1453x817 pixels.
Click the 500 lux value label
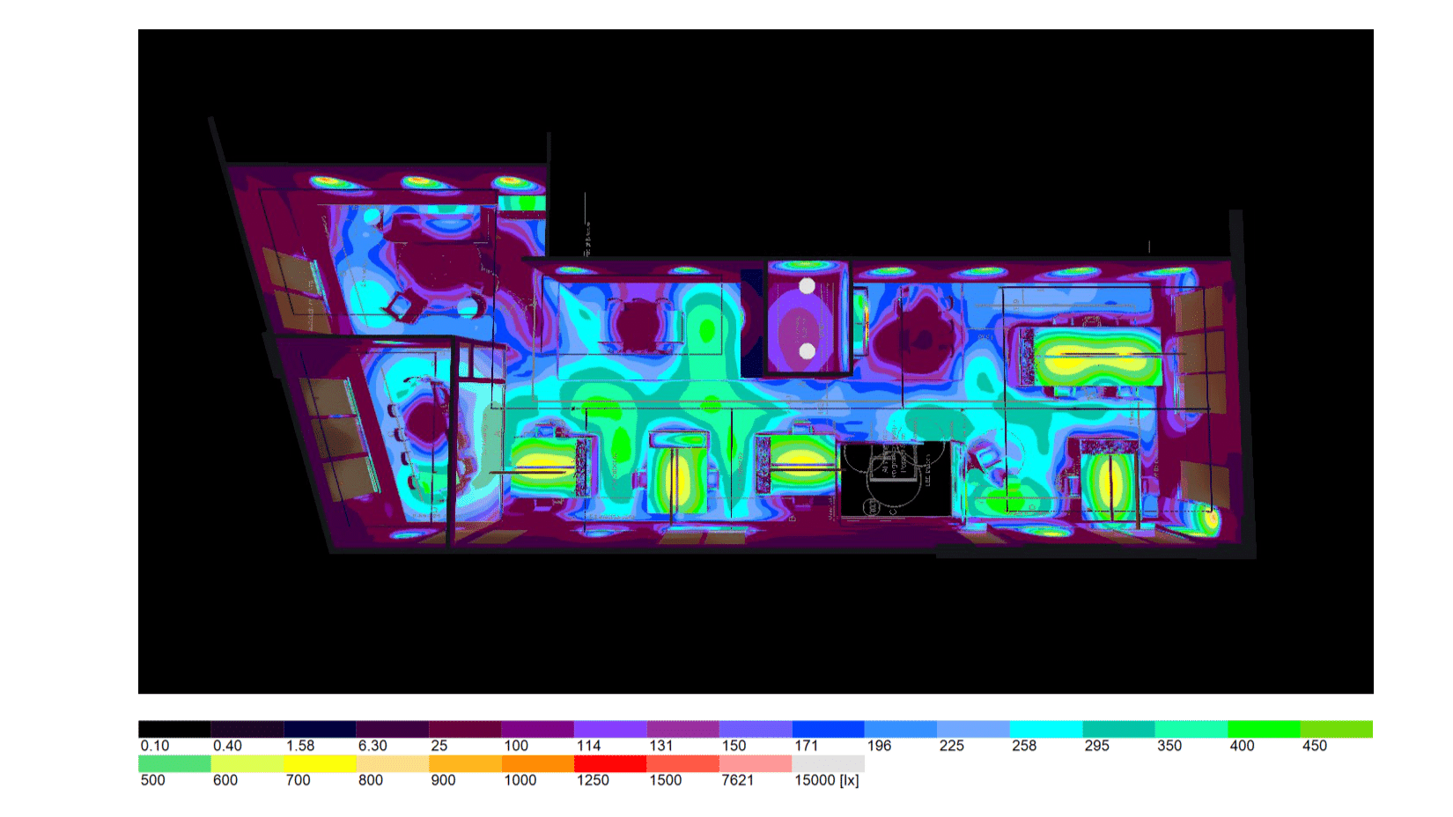pos(151,781)
